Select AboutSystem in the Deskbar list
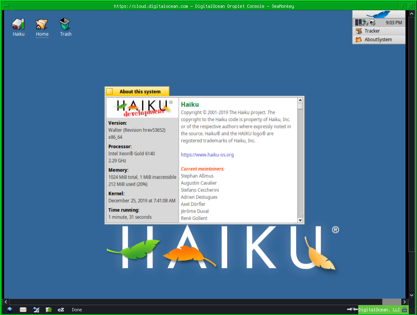This screenshot has width=417, height=315. 378,39
